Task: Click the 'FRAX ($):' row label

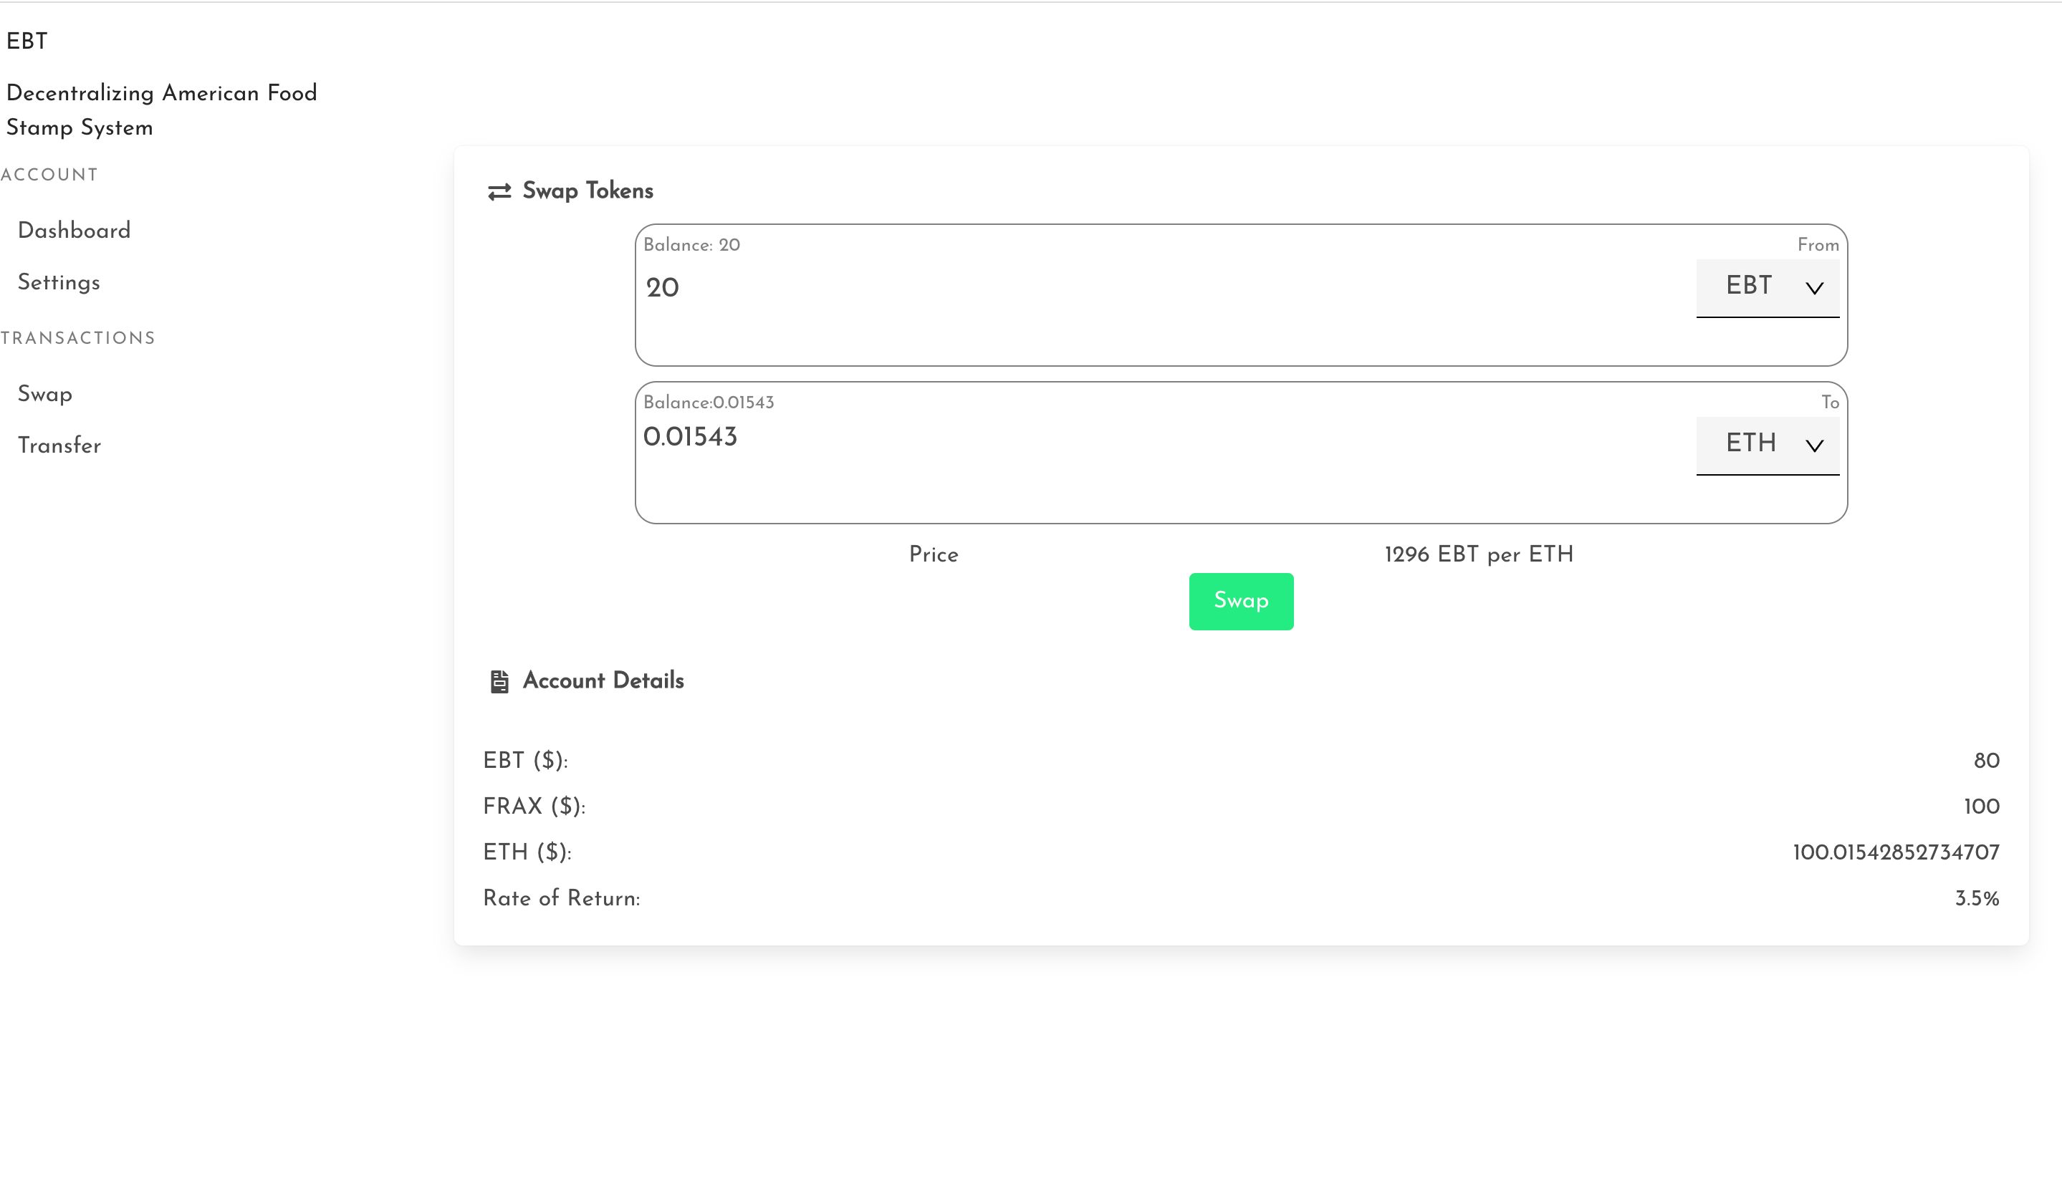Action: coord(534,807)
